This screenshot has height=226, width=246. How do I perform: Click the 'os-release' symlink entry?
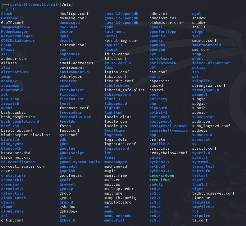click(x=161, y=58)
